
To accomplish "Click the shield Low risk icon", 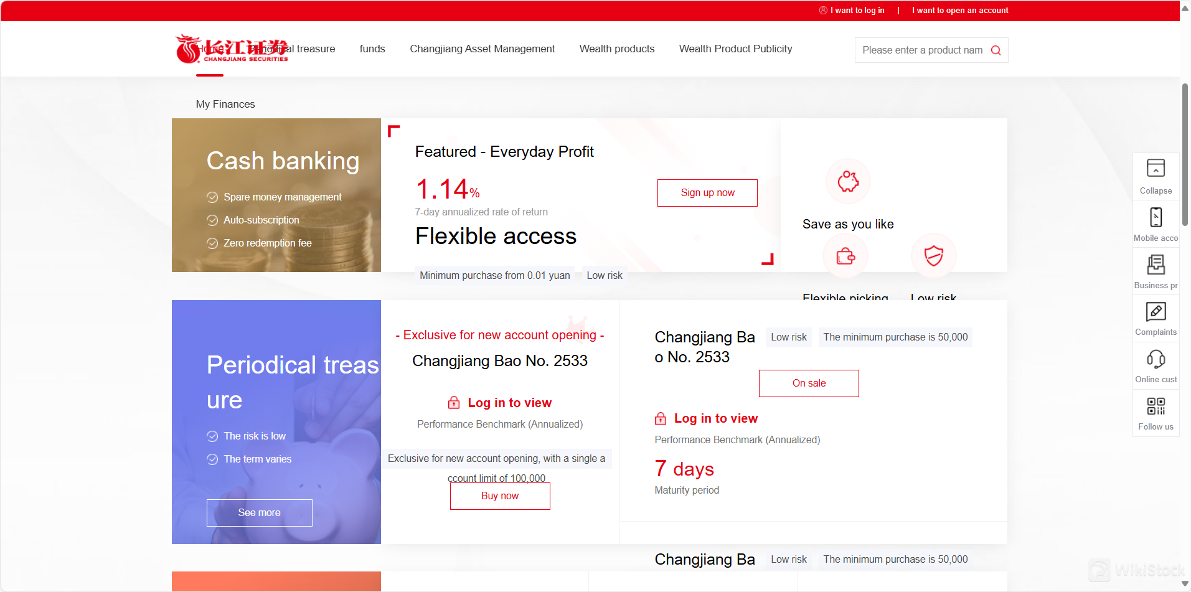I will coord(933,256).
